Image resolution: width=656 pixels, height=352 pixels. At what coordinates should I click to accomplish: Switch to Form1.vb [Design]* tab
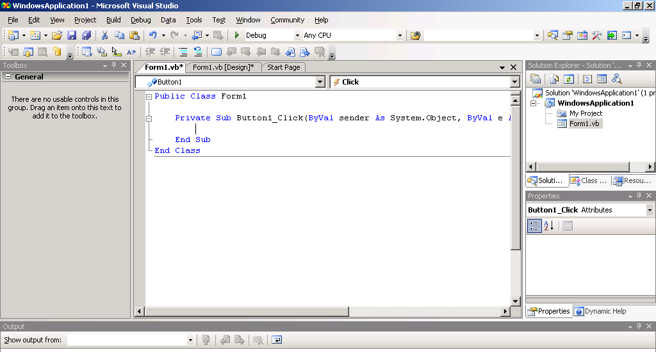pyautogui.click(x=224, y=67)
